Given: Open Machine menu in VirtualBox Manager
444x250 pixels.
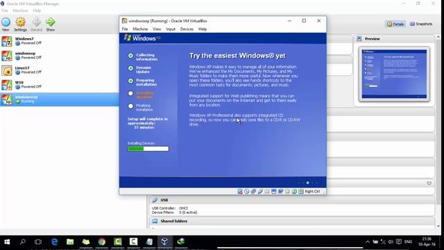Looking at the screenshot, I should click(20, 11).
